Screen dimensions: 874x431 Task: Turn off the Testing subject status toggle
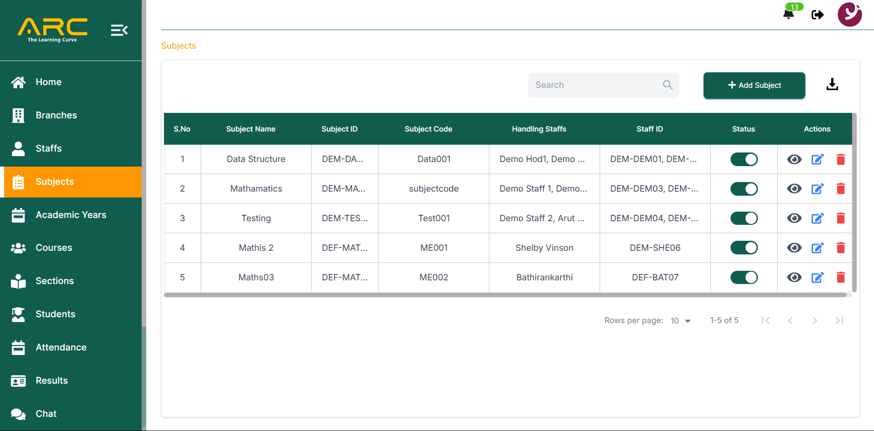(744, 218)
